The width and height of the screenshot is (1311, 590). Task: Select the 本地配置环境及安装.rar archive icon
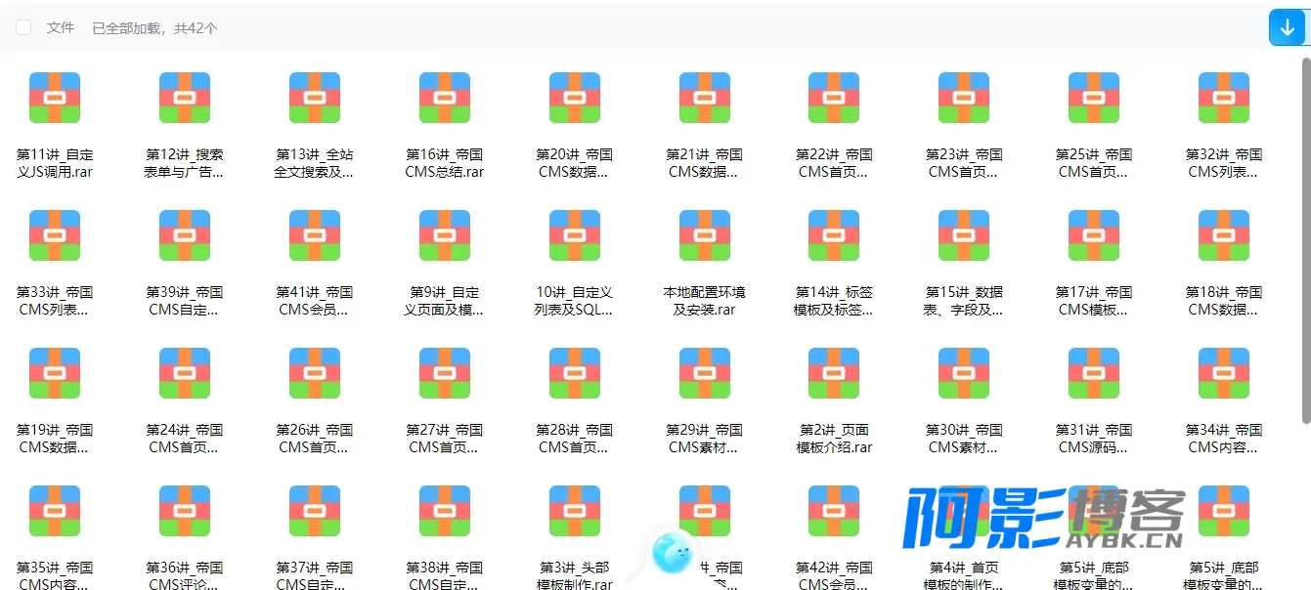pos(705,235)
